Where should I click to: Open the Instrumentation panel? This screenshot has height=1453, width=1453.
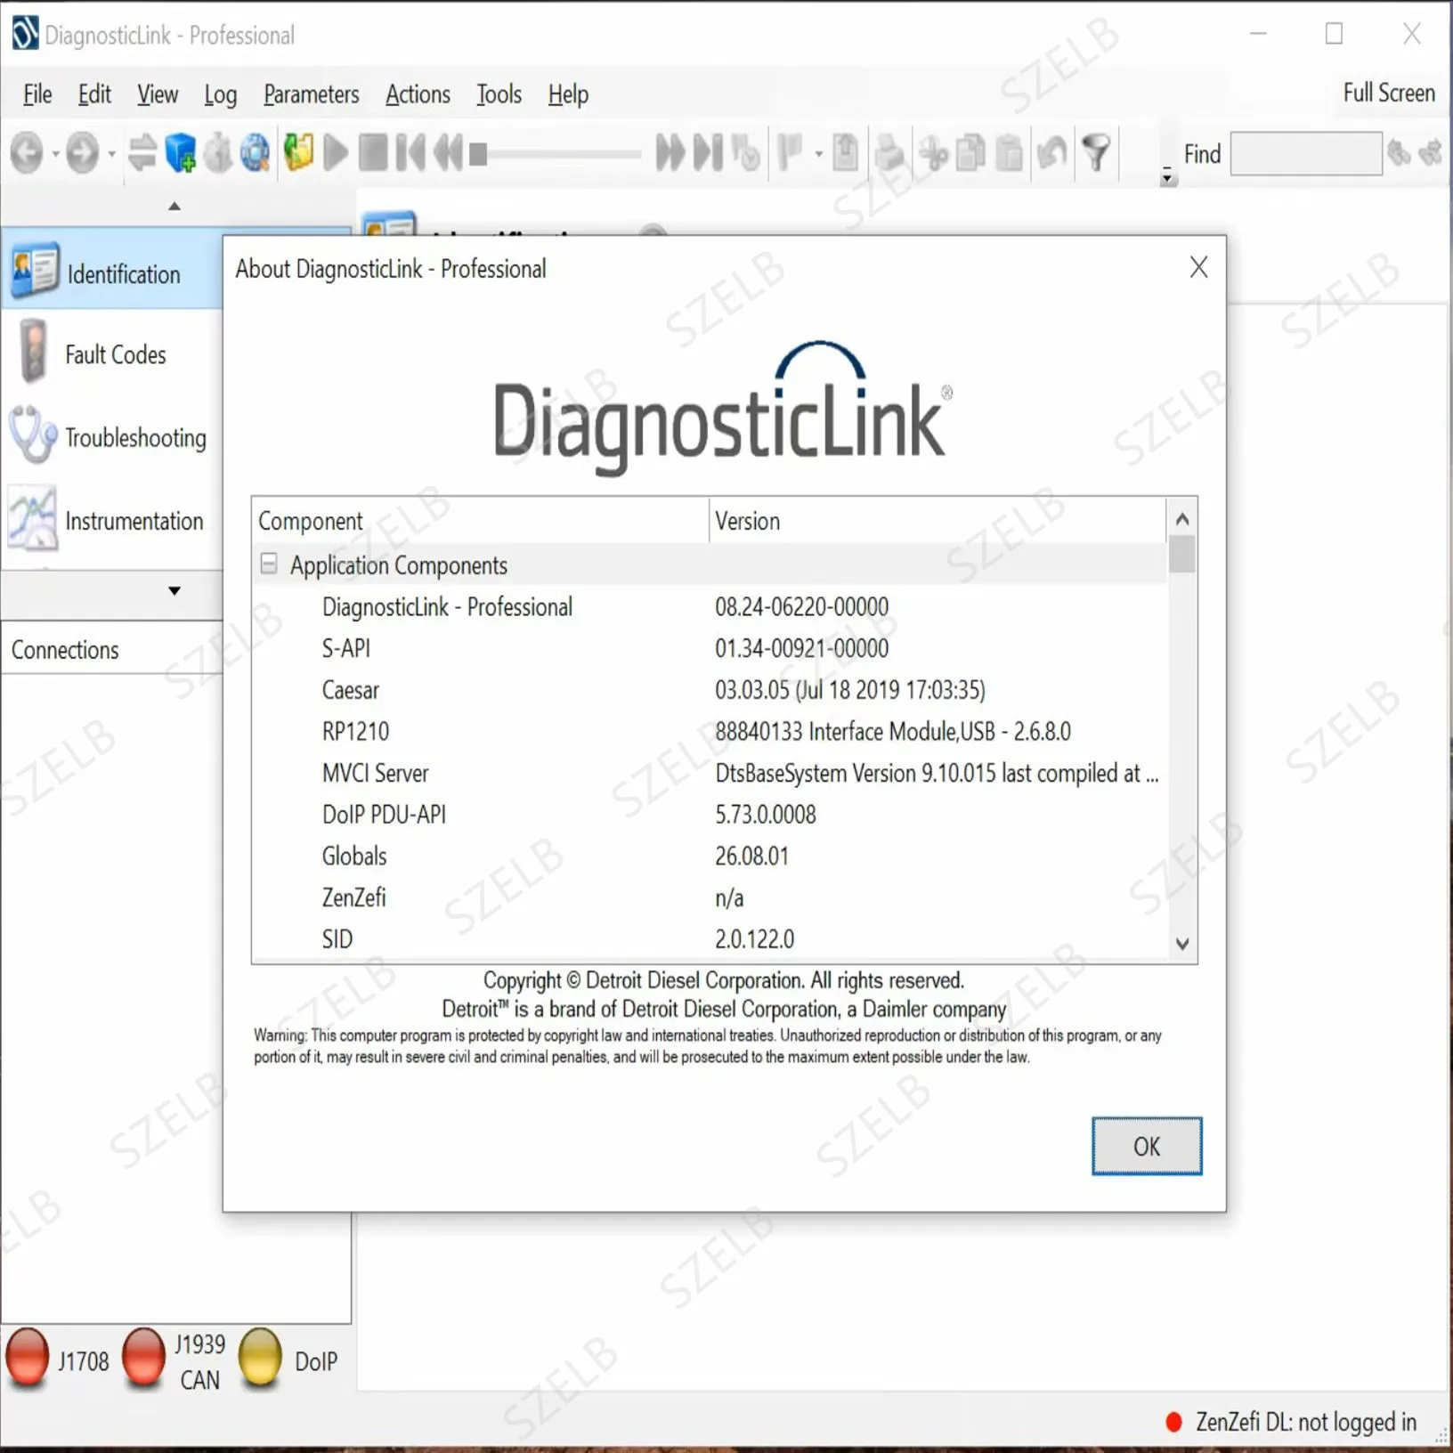coord(112,520)
